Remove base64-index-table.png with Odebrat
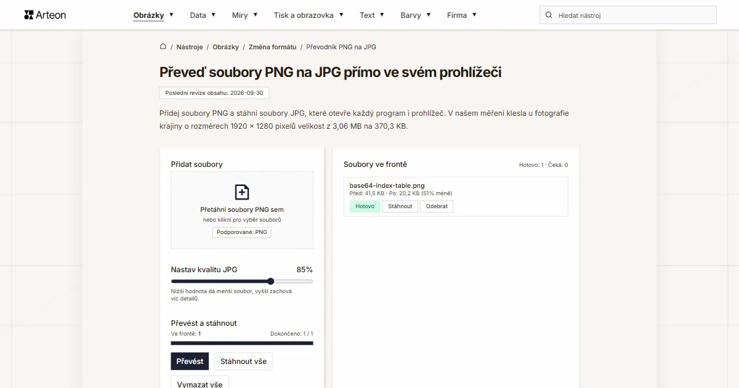Screen dimensions: 739x388 pyautogui.click(x=437, y=206)
